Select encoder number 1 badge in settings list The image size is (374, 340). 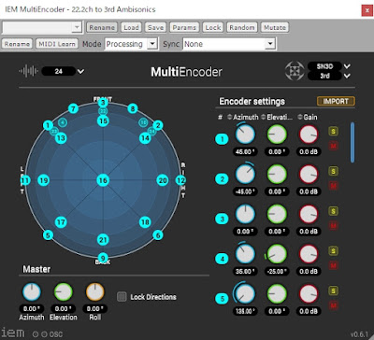tap(223, 139)
